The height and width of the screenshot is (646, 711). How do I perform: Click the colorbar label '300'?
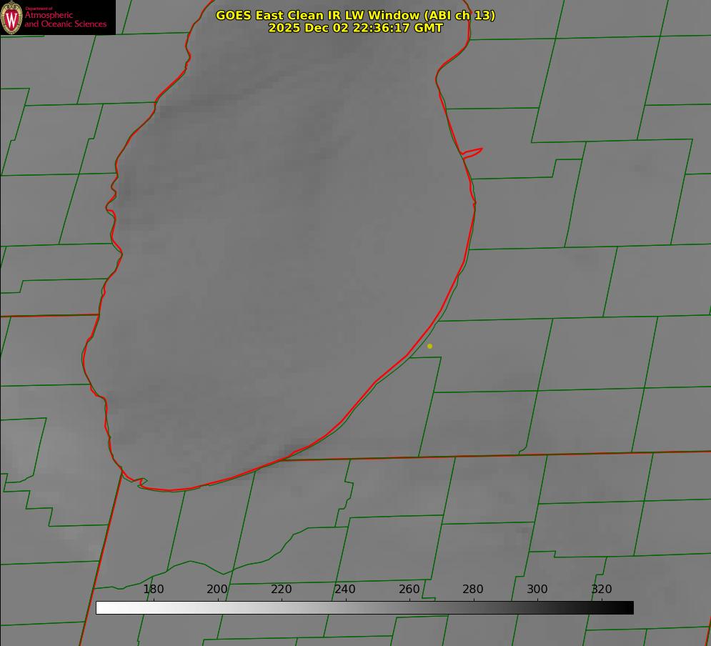(537, 589)
